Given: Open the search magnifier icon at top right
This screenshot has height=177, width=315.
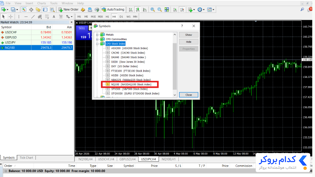Looking at the screenshot, I should [x=302, y=9].
